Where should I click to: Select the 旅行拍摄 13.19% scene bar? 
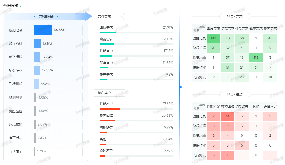(37, 43)
